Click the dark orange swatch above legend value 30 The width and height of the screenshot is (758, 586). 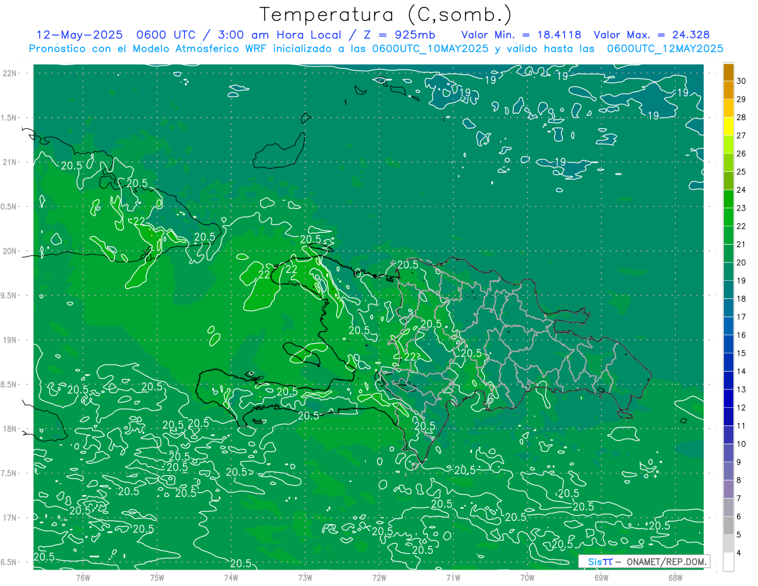tap(728, 72)
